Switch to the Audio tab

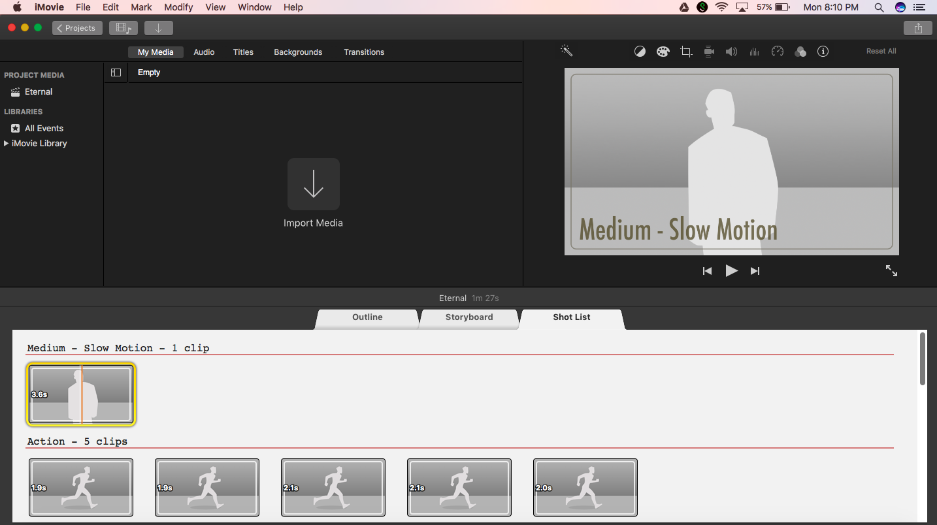204,52
